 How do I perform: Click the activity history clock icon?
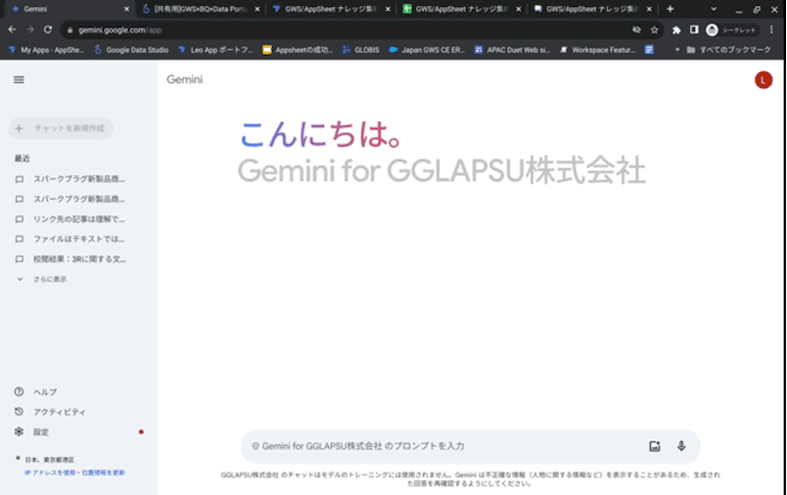19,412
